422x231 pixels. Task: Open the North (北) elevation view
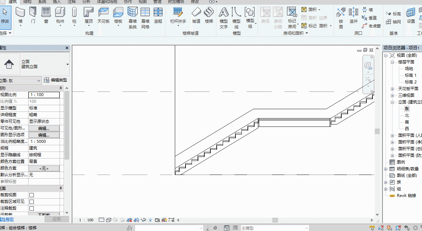point(407,115)
